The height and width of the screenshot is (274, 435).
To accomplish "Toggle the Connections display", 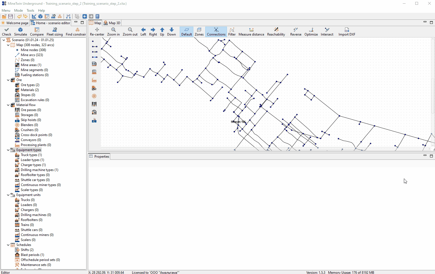I will [x=216, y=32].
